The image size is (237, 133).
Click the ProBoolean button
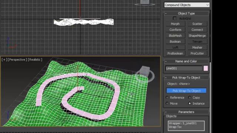175,53
